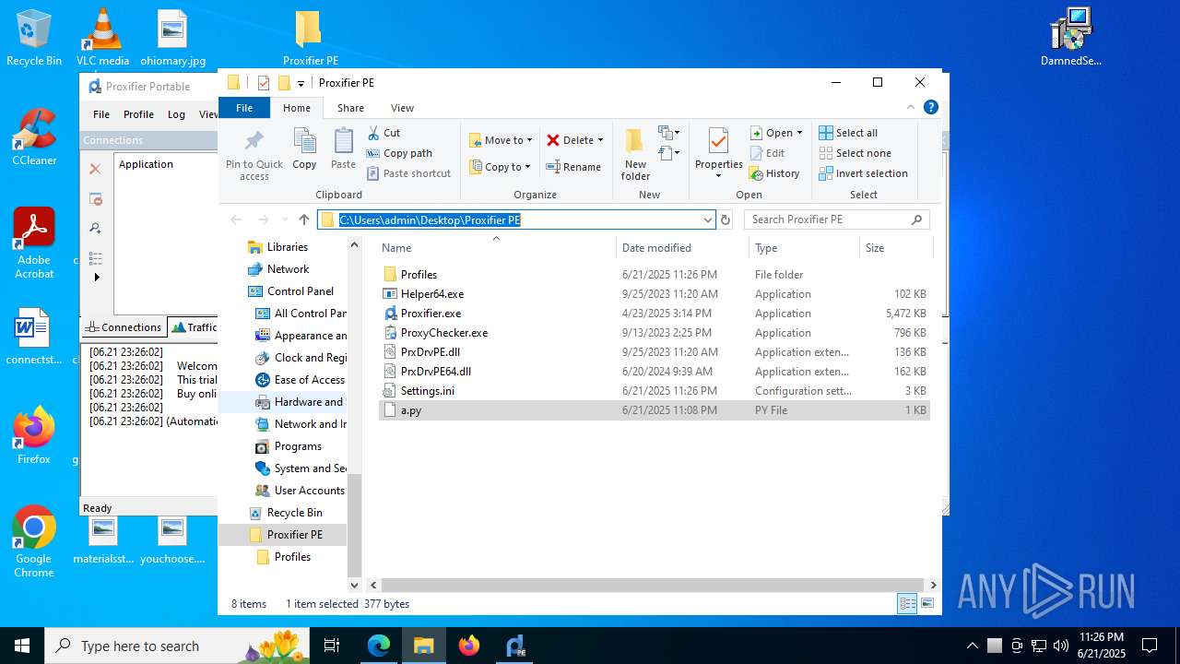Switch to Proxifier Traffic tab
Screen dimensions: 1180x664
coord(194,327)
